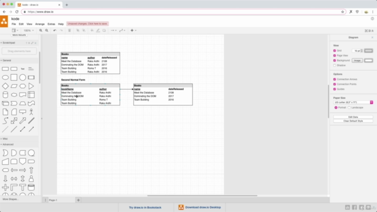Open the Help menu
Screen dimensions: 377x212
61,24
